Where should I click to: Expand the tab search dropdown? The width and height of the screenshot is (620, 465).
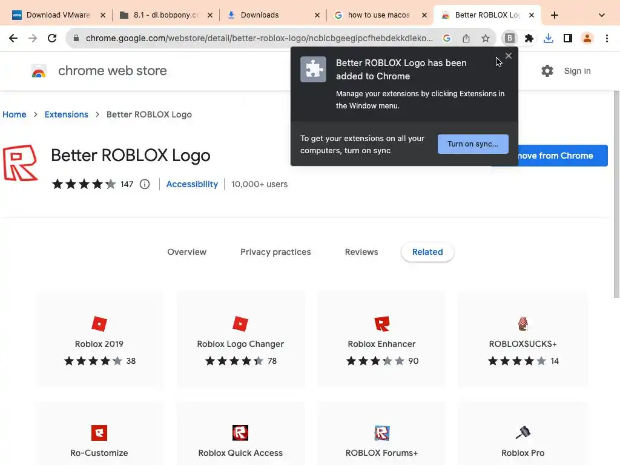point(602,15)
